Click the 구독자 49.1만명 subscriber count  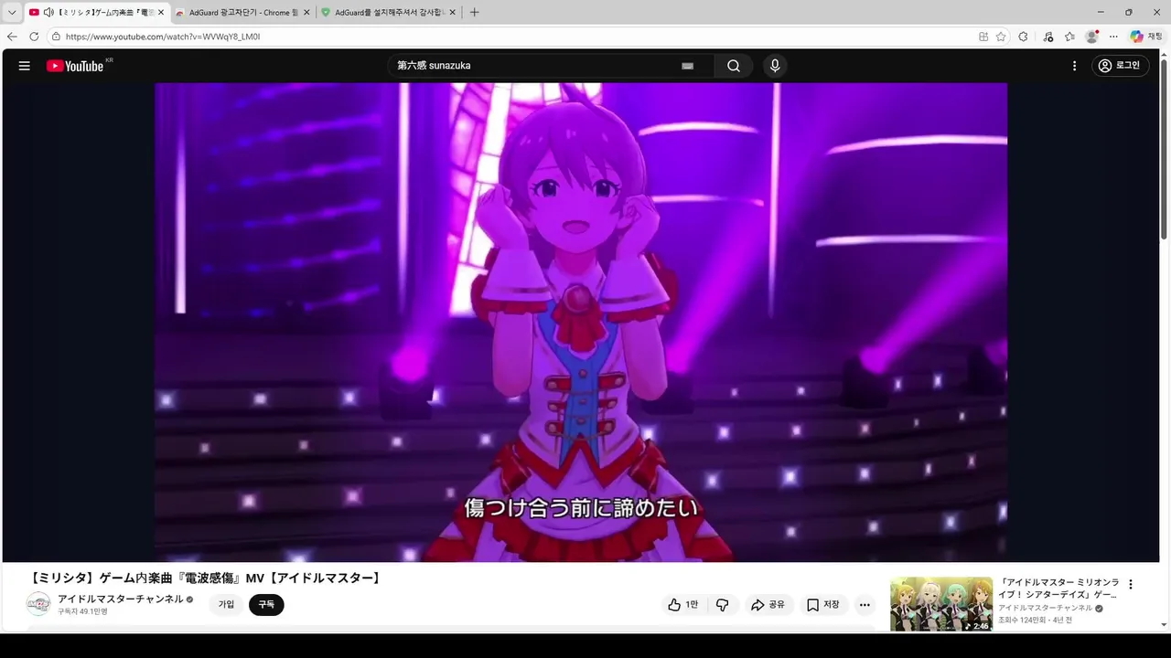(x=82, y=611)
